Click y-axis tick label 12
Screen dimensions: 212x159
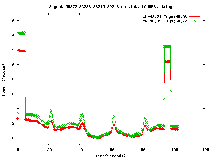tap(12, 50)
